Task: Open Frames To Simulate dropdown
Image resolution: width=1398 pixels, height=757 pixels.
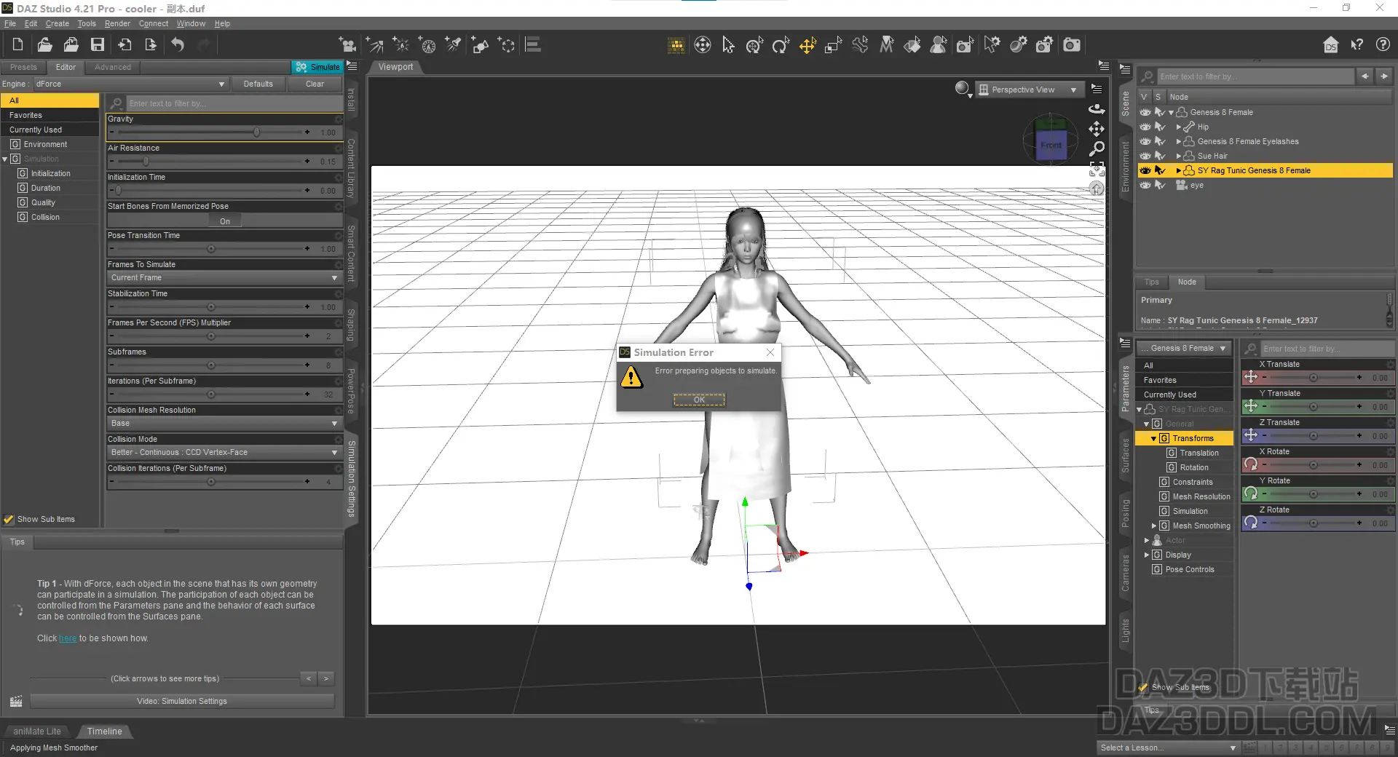Action: click(x=224, y=277)
